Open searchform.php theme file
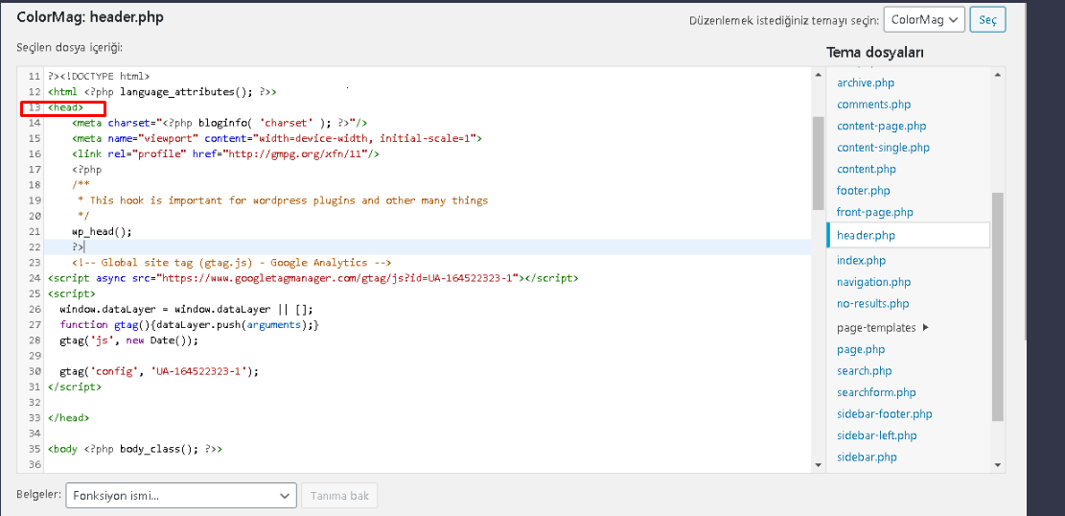This screenshot has width=1065, height=516. [876, 392]
